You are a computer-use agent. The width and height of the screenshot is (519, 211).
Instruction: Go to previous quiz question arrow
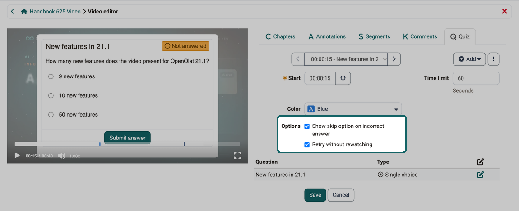[x=297, y=59]
